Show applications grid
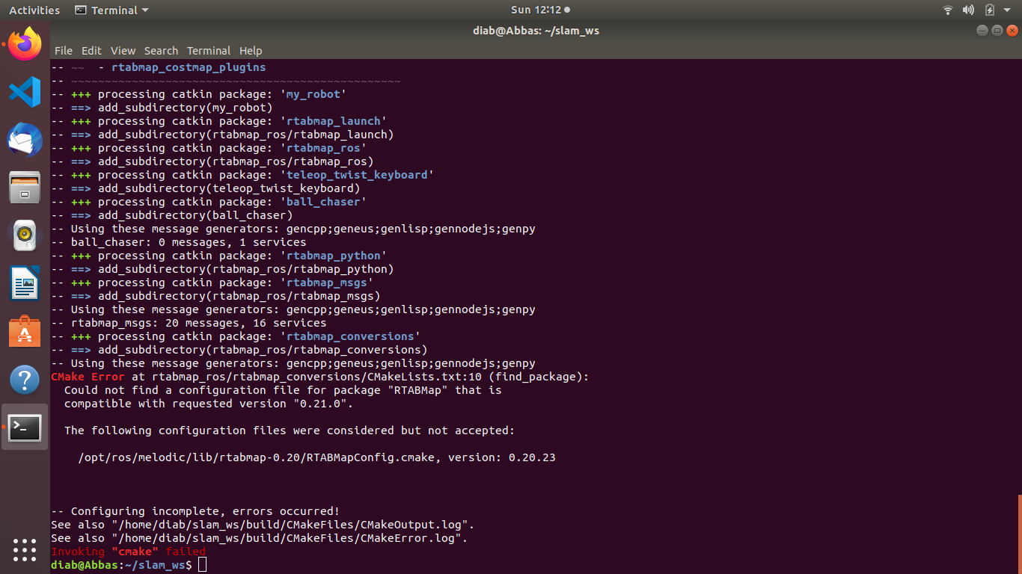Viewport: 1022px width, 574px height. point(25,549)
